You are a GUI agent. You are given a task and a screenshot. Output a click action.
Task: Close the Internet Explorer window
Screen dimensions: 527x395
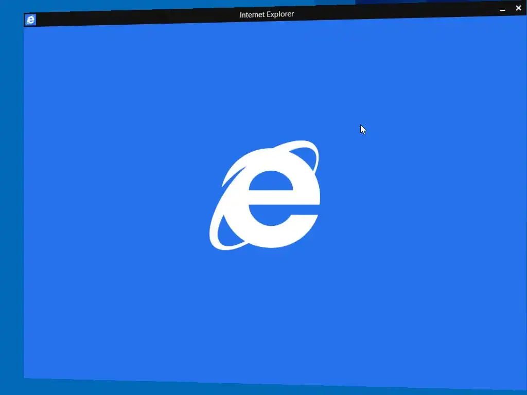pos(518,8)
